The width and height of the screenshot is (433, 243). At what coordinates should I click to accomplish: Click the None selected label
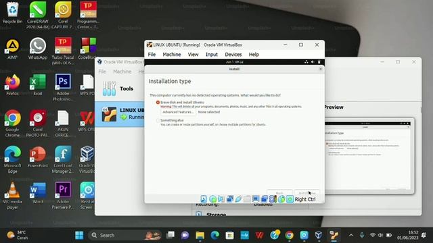click(209, 112)
